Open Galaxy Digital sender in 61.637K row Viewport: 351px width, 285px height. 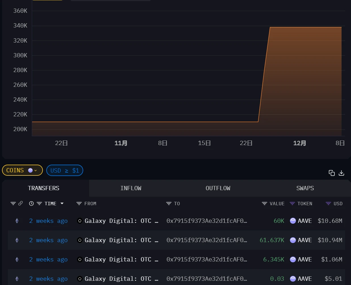click(118, 240)
